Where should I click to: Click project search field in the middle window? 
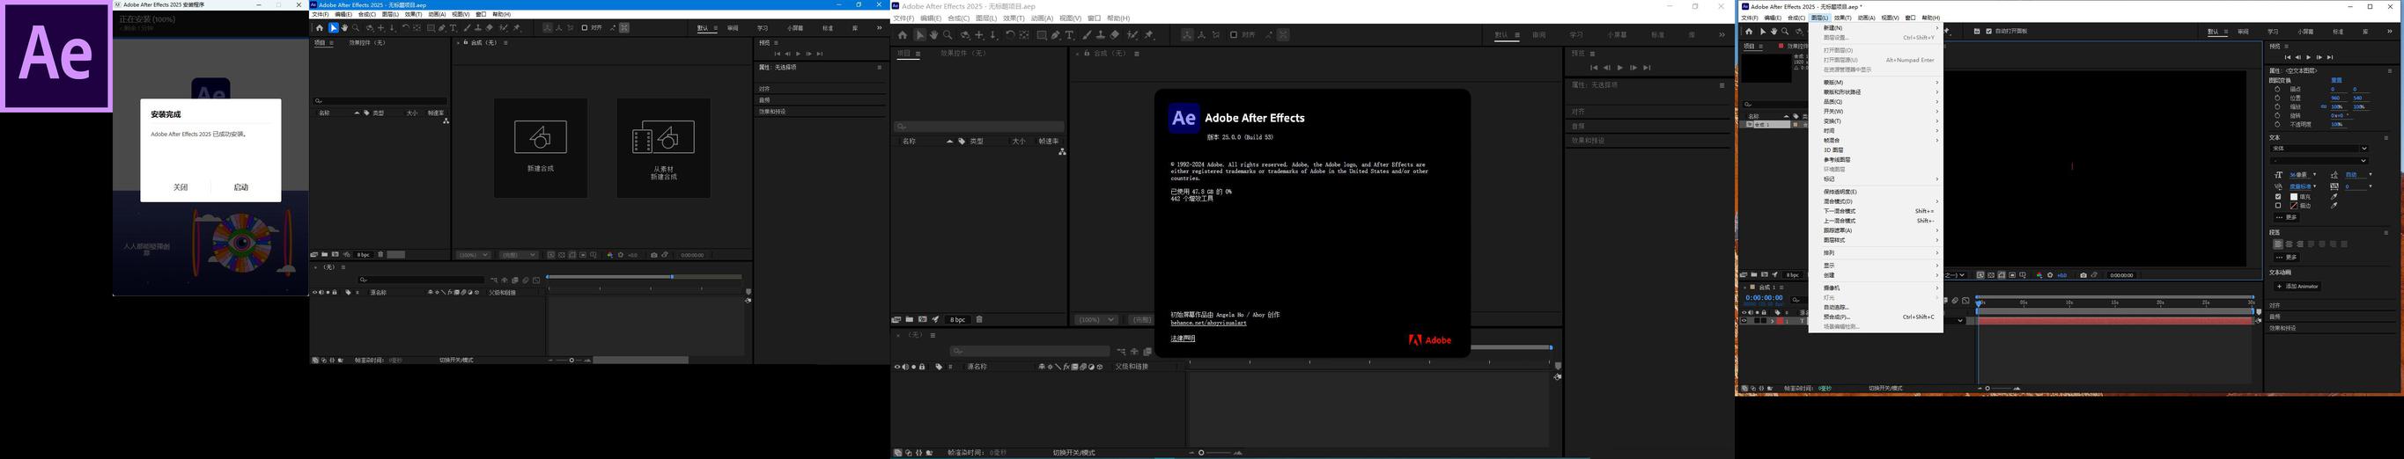pos(979,126)
